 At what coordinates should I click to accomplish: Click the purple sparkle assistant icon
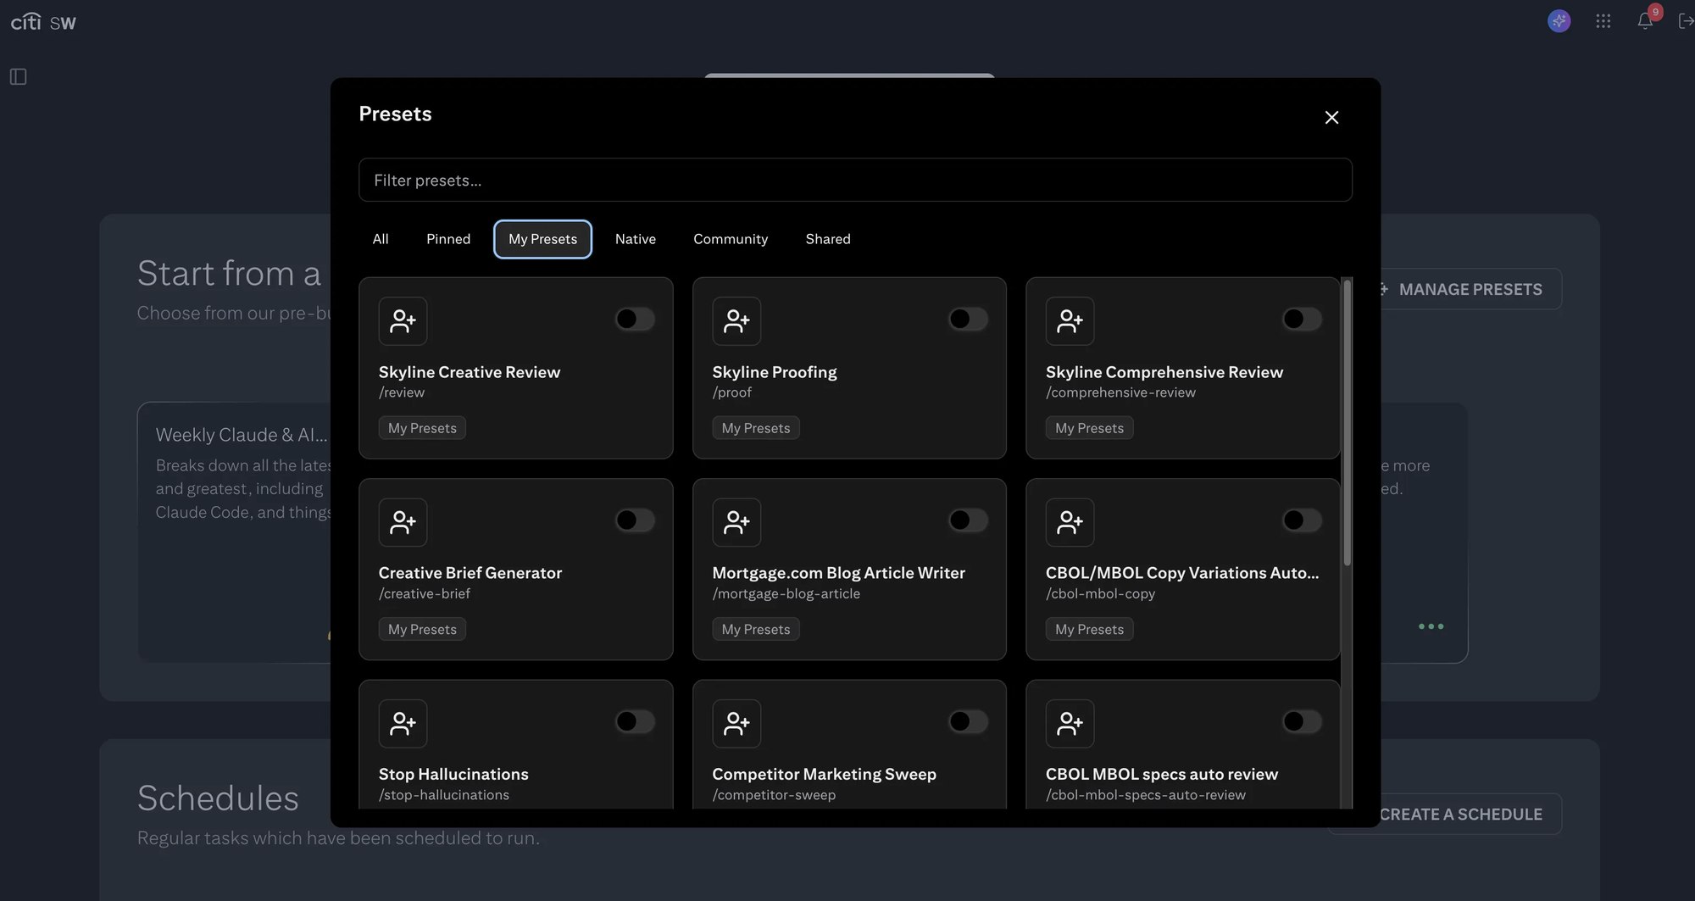coord(1559,21)
